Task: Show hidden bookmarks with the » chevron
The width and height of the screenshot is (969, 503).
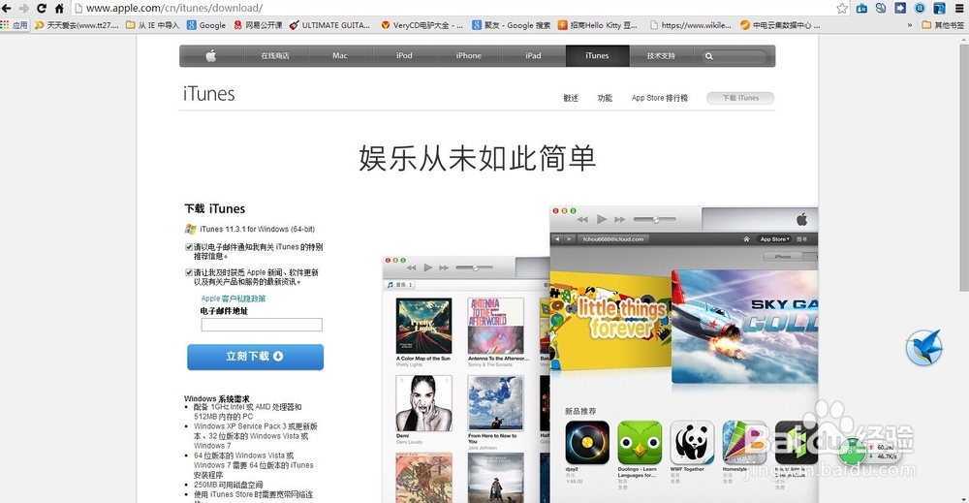Action: (909, 25)
